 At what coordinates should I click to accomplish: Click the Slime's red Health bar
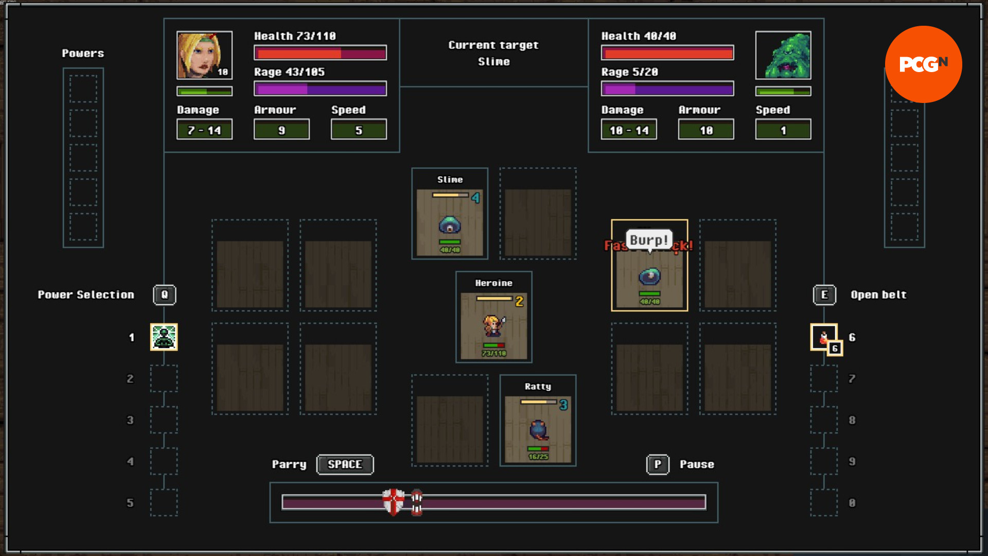[x=667, y=53]
